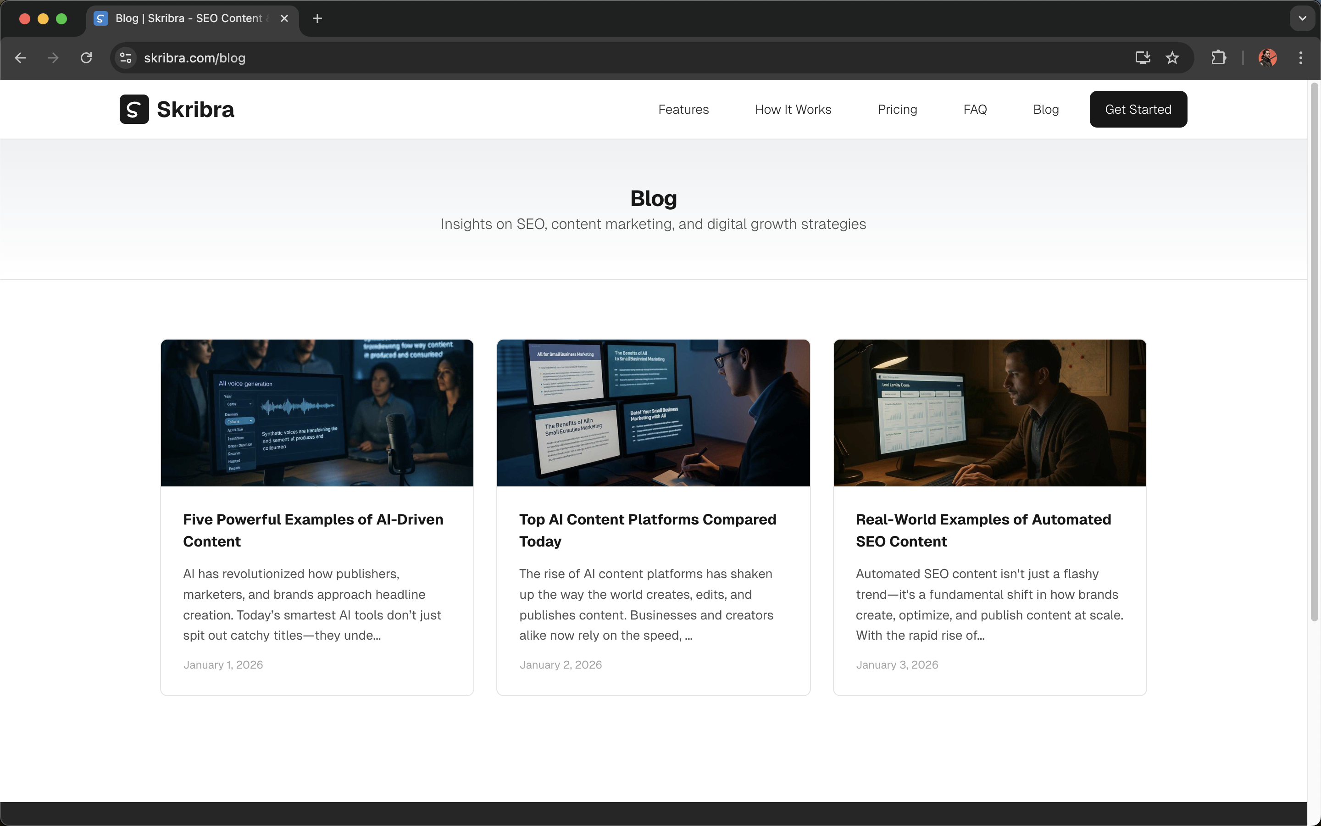Open Real-World Examples article thumbnail image
Image resolution: width=1321 pixels, height=826 pixels.
point(989,413)
